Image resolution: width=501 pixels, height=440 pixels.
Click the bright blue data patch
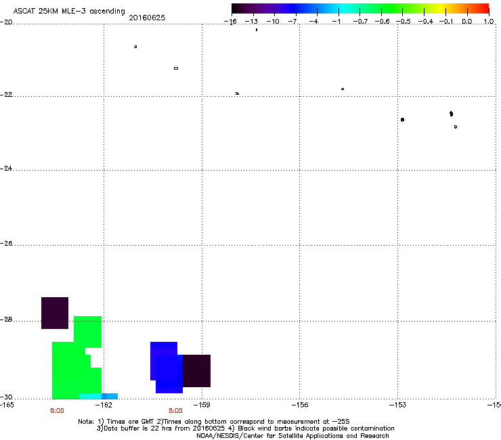166,368
